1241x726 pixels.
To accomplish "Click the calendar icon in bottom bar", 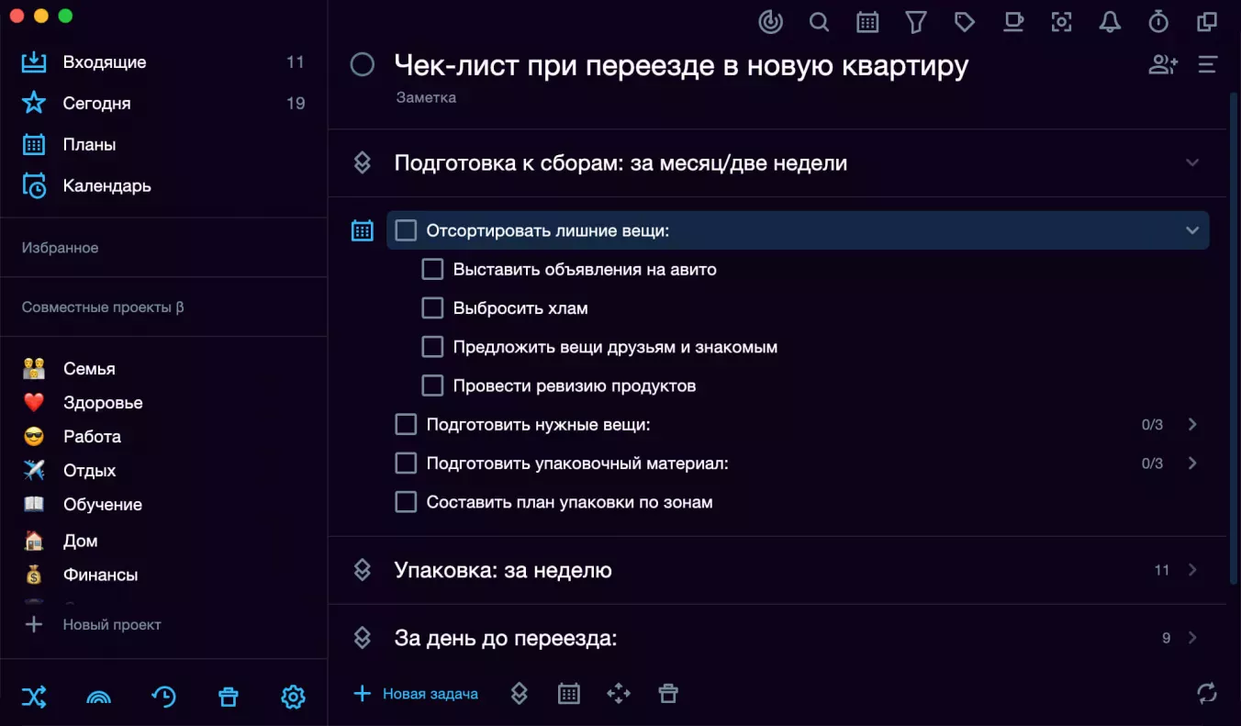I will pyautogui.click(x=569, y=694).
